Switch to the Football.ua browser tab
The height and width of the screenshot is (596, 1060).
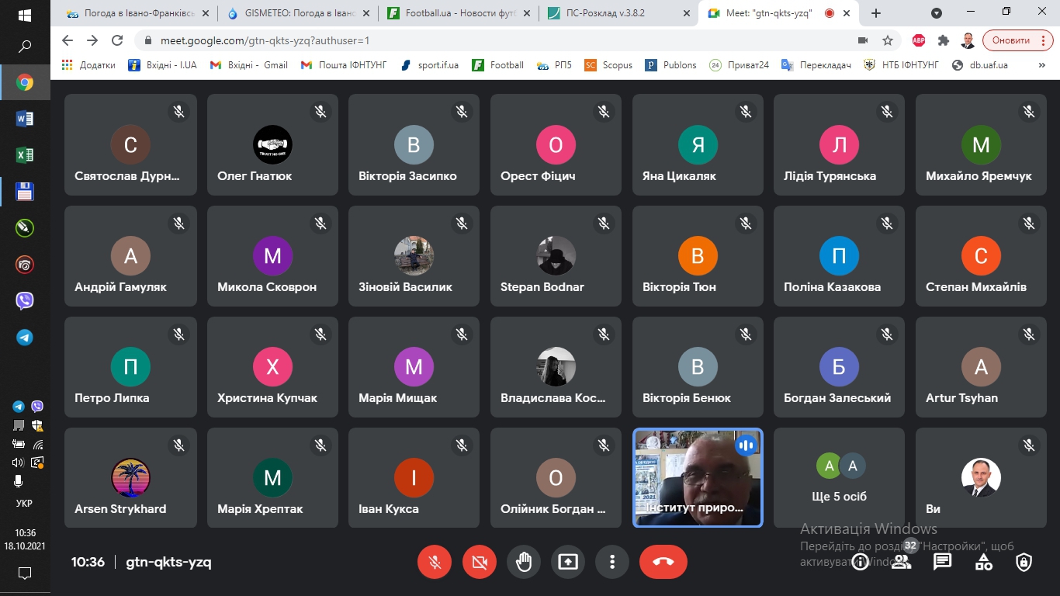pyautogui.click(x=458, y=13)
